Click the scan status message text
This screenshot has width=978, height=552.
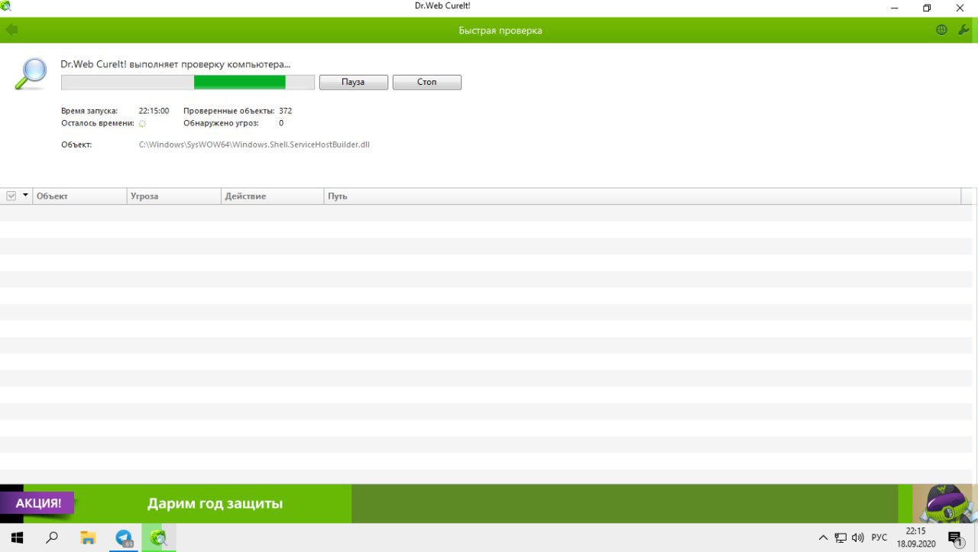pos(176,64)
